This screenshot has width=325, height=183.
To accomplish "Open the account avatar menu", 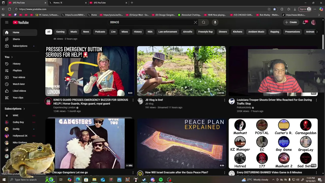I will tap(314, 22).
